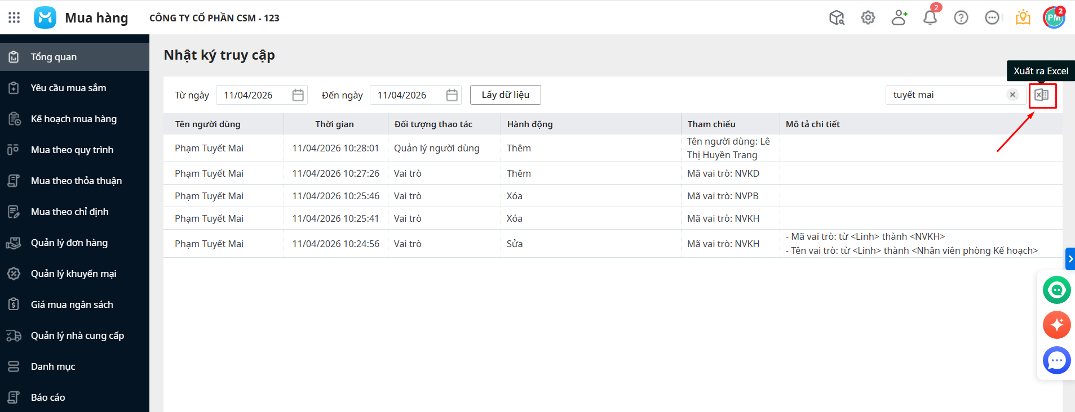Click the box search icon in header
Image resolution: width=1075 pixels, height=412 pixels.
pyautogui.click(x=837, y=18)
